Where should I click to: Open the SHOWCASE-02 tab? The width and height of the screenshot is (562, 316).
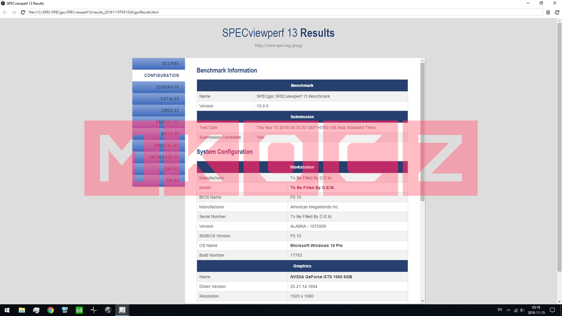coord(159,157)
